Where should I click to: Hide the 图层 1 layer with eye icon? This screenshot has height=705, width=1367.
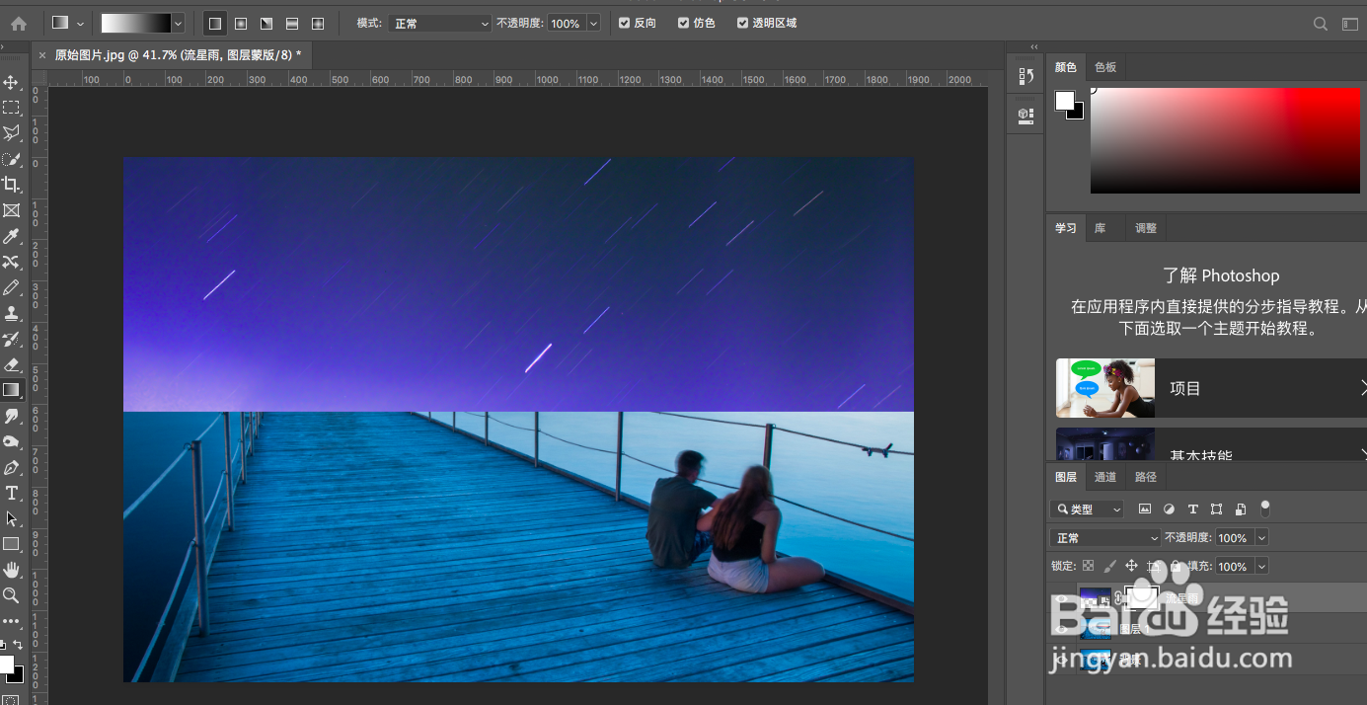(1062, 629)
